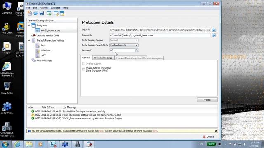264x148 pixels.
Task: Click the 100% battery indicator in tray
Action: (x=211, y=144)
